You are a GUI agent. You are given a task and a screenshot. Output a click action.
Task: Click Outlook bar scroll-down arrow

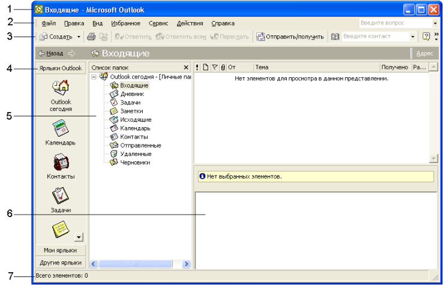pos(79,237)
